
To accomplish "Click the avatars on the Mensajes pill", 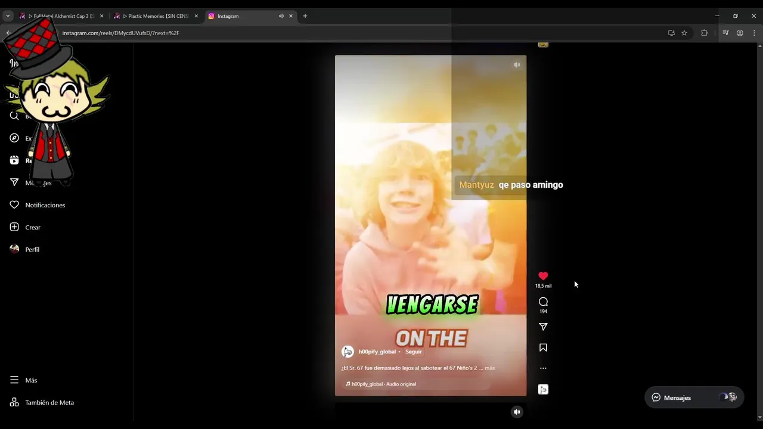I will coord(728,397).
